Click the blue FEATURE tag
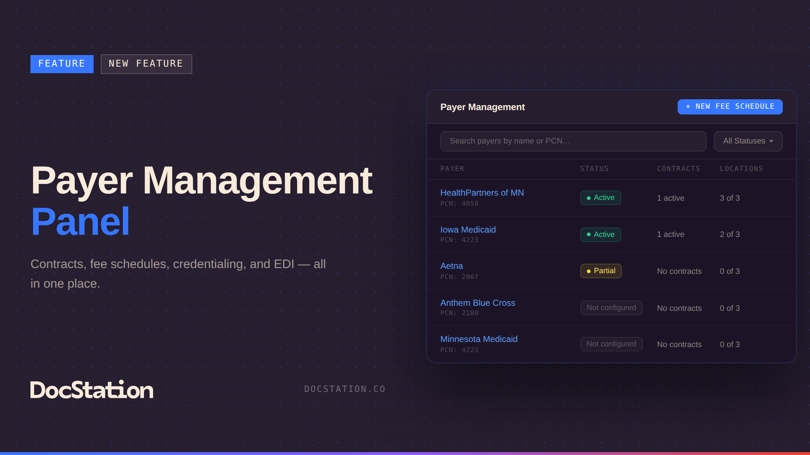This screenshot has width=810, height=455. (x=62, y=64)
